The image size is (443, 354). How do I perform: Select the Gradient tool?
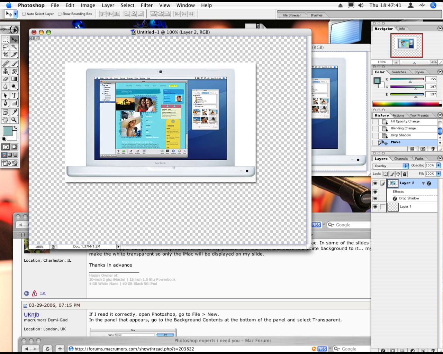(14, 79)
